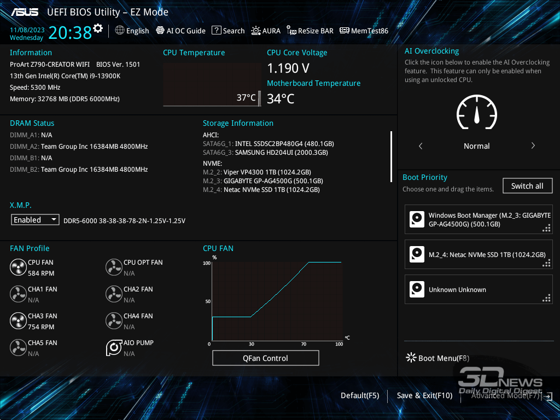
Task: Click the 34°C motherboard temperature value
Action: pos(281,99)
